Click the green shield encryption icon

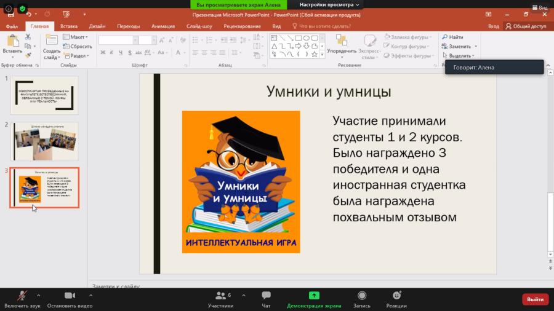(23, 9)
